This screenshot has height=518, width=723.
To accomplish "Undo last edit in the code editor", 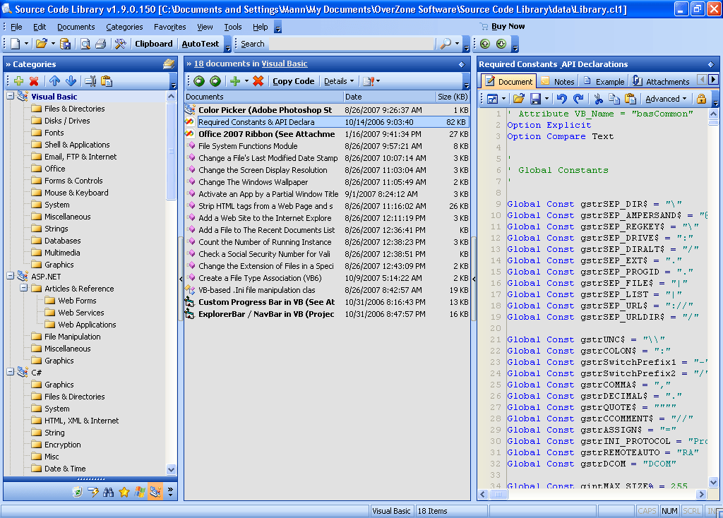I will [x=563, y=99].
